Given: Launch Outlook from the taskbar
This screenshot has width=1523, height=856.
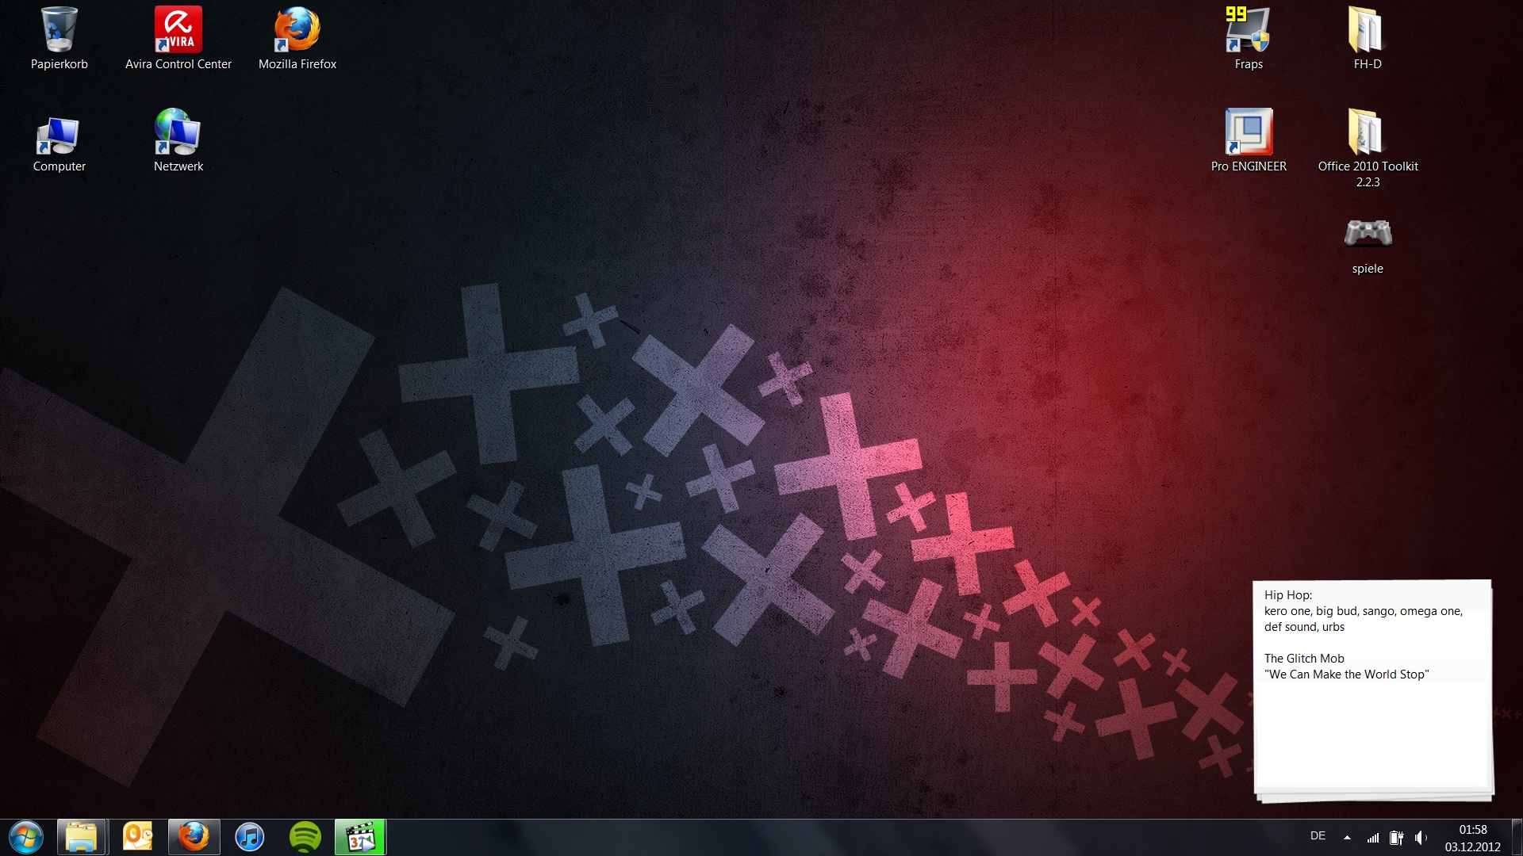Looking at the screenshot, I should (x=137, y=837).
